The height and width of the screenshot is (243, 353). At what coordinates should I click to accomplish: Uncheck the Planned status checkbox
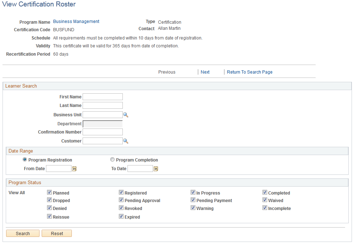pos(49,192)
